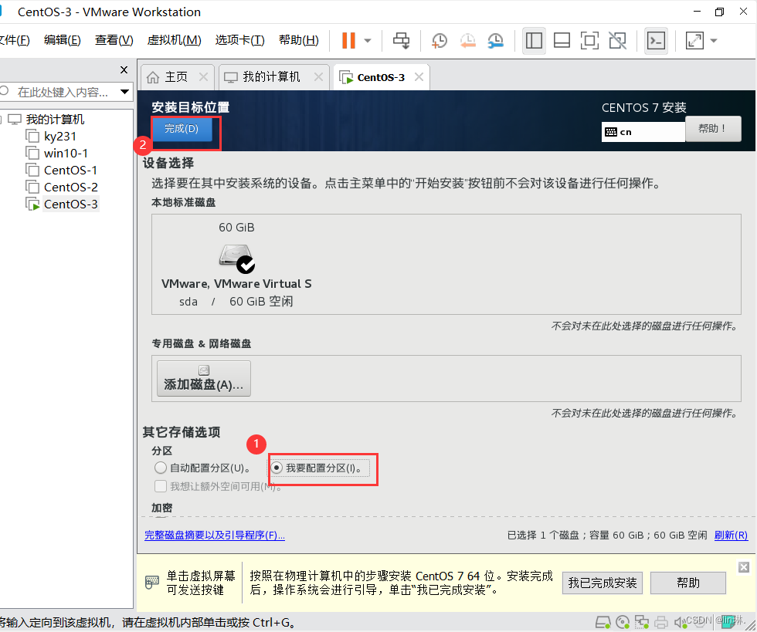Click the 我已完成安装 button
Screen dimensions: 757x632
[x=602, y=583]
